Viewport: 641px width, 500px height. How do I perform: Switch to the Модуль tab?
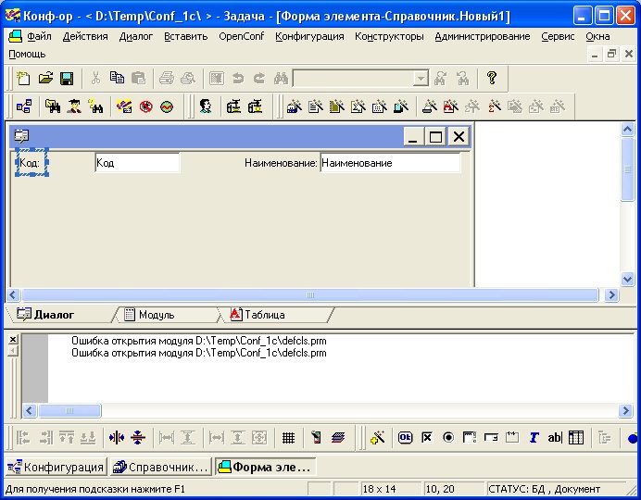pyautogui.click(x=156, y=315)
